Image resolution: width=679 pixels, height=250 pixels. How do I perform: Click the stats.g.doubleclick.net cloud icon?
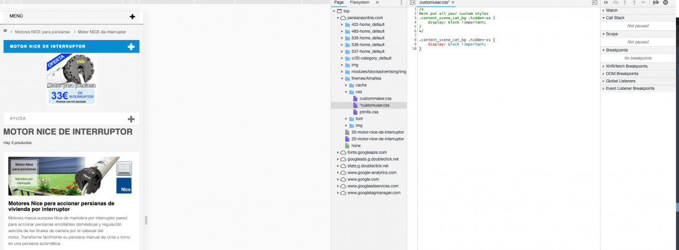pyautogui.click(x=343, y=166)
